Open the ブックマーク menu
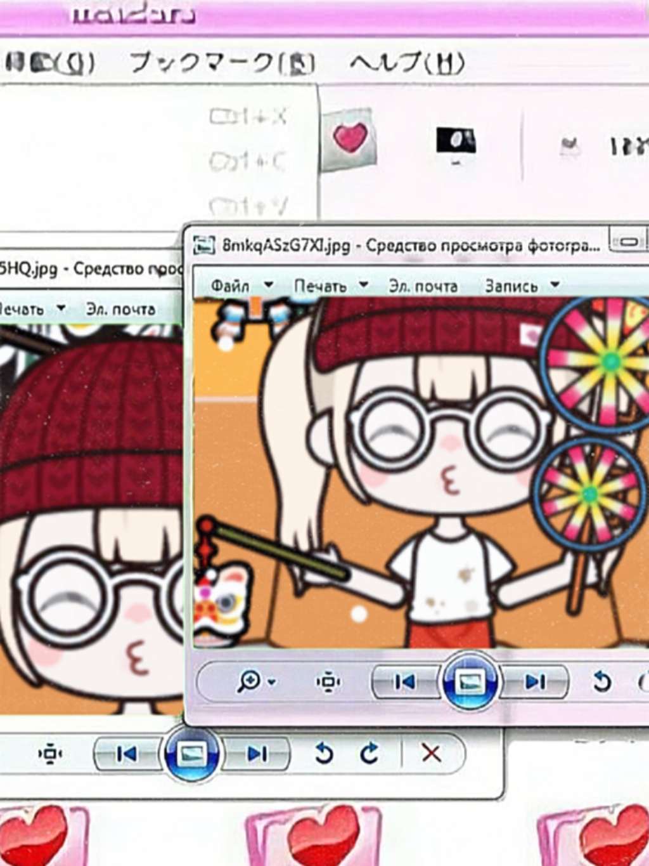Screen dimensions: 649x866 point(222,63)
